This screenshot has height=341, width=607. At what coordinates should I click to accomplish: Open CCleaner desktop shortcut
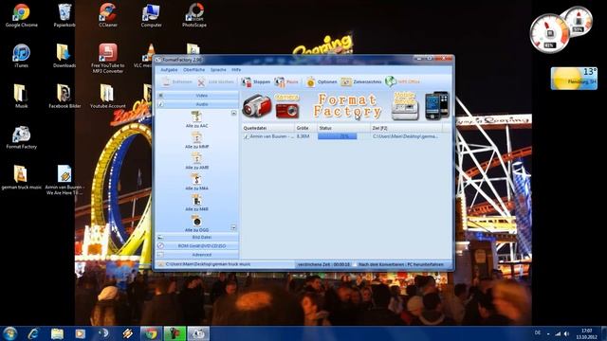108,15
